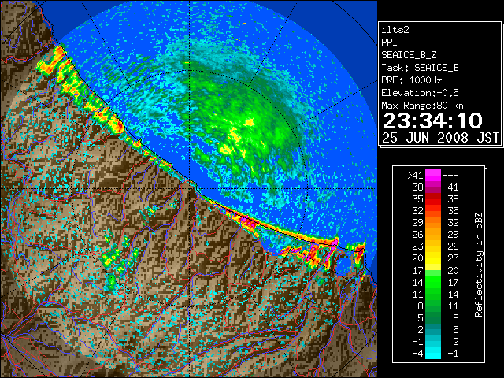Select the "Elevation:-0.5" text
The height and width of the screenshot is (378, 504).
pos(420,93)
